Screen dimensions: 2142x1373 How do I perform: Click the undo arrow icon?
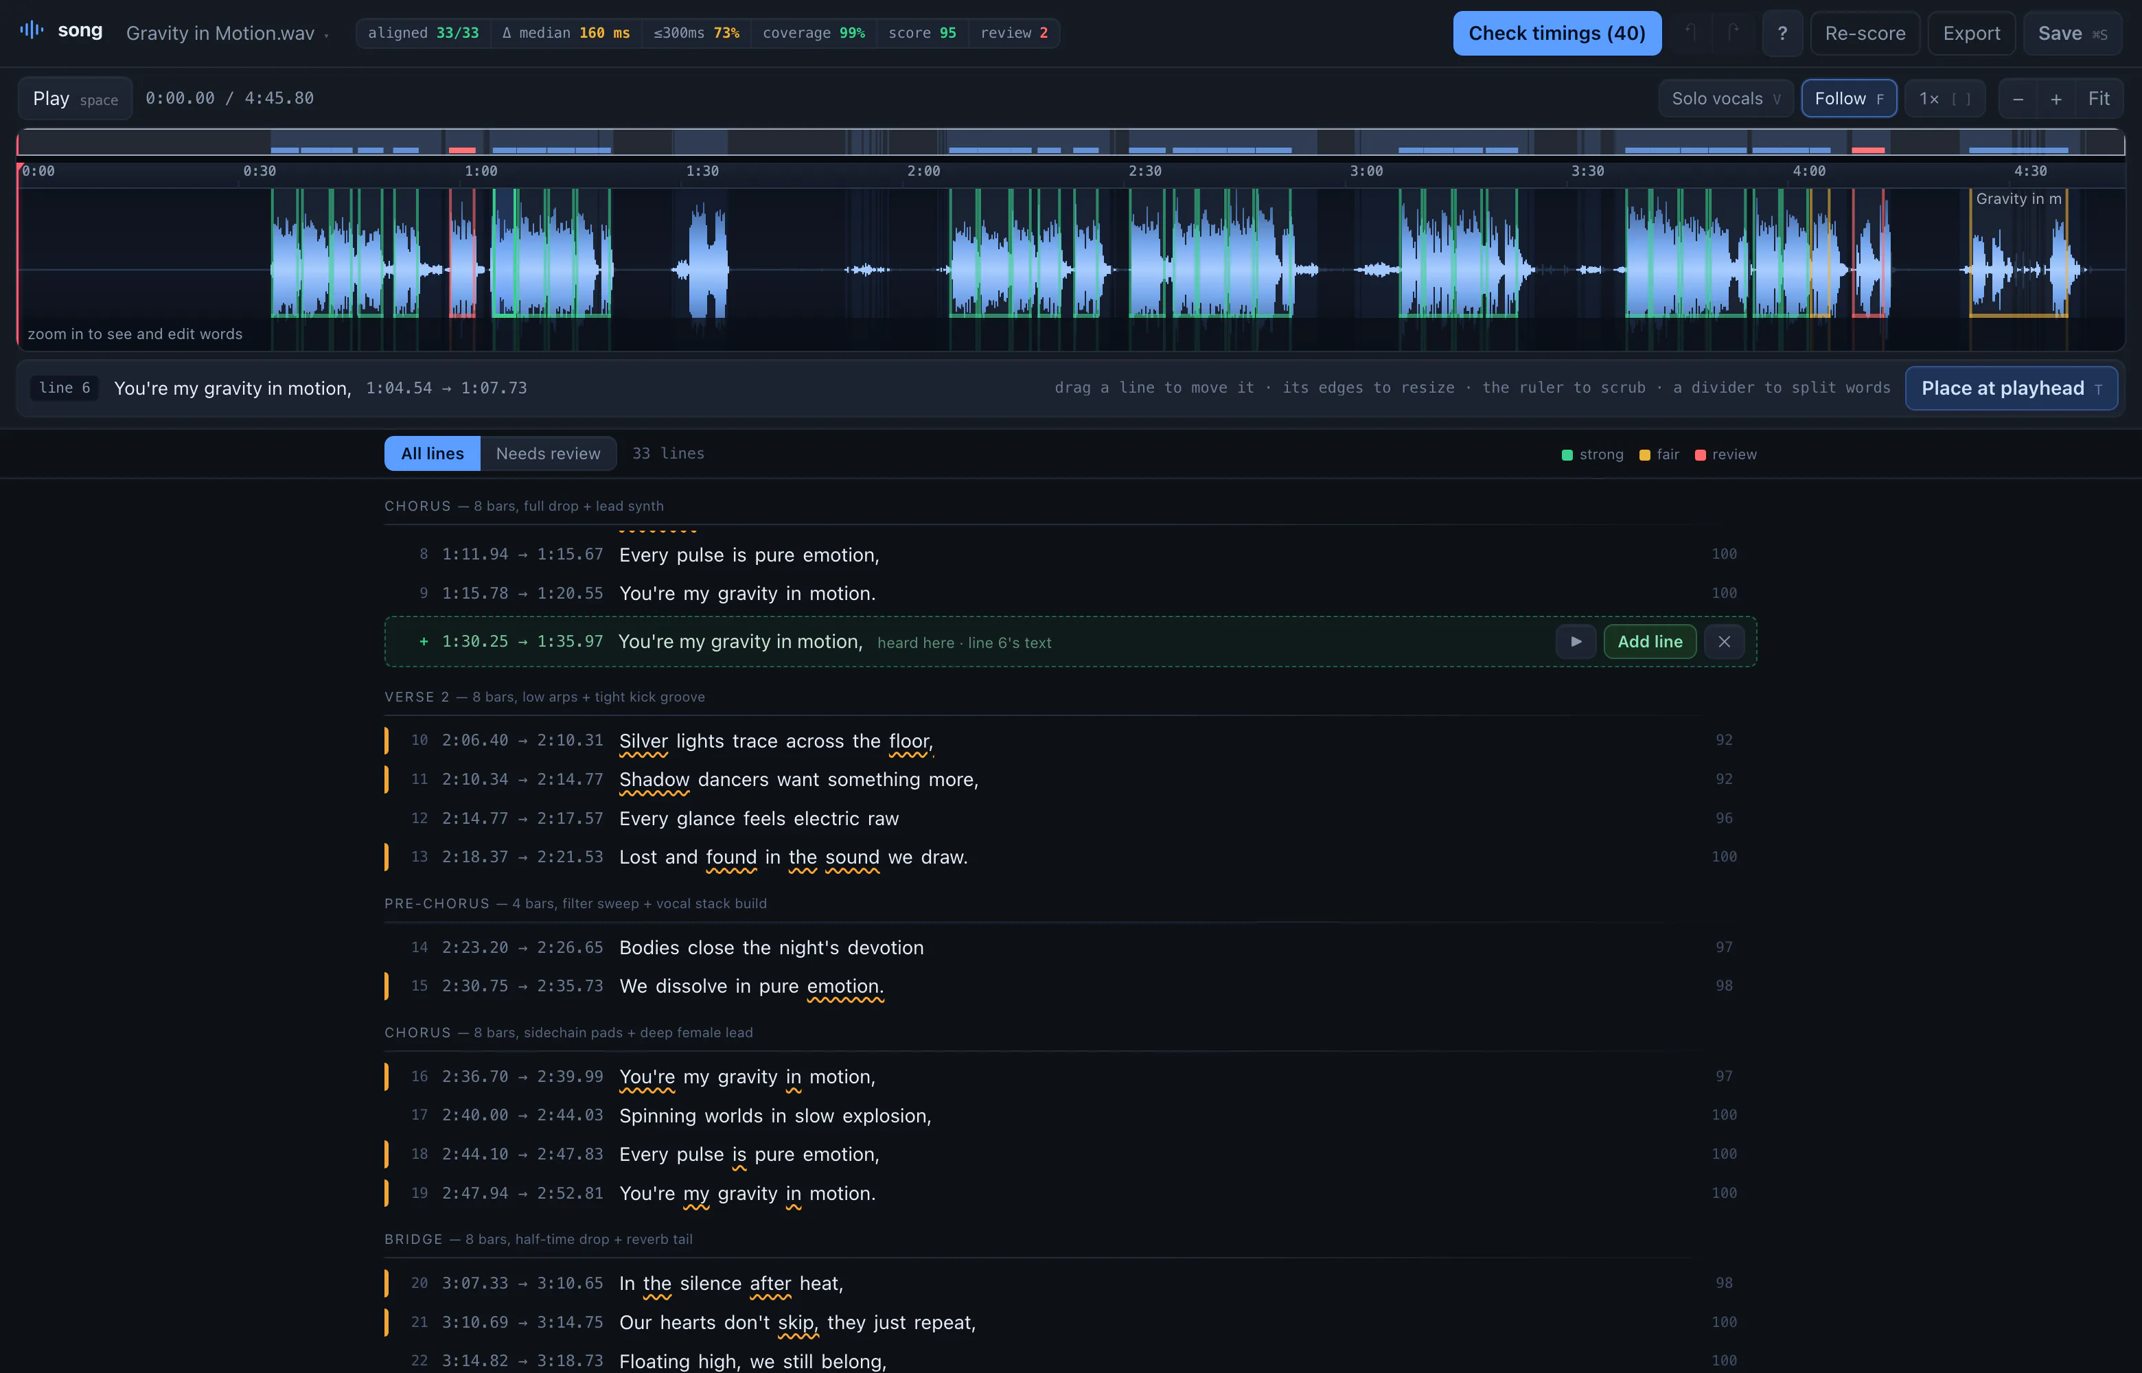(1690, 33)
